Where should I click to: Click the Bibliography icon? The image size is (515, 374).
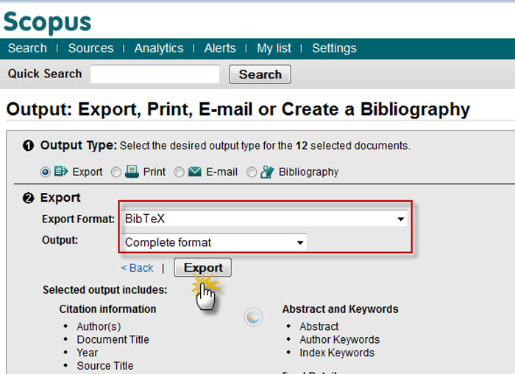(x=267, y=172)
